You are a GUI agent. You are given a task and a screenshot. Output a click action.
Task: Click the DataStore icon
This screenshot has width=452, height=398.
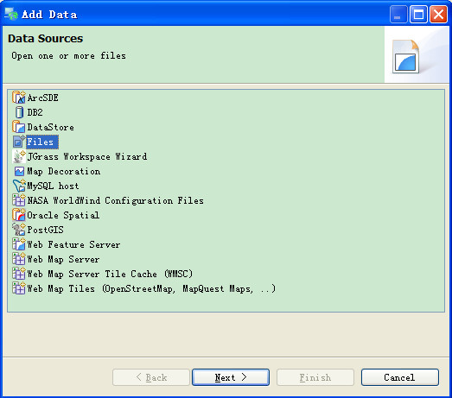pos(19,127)
